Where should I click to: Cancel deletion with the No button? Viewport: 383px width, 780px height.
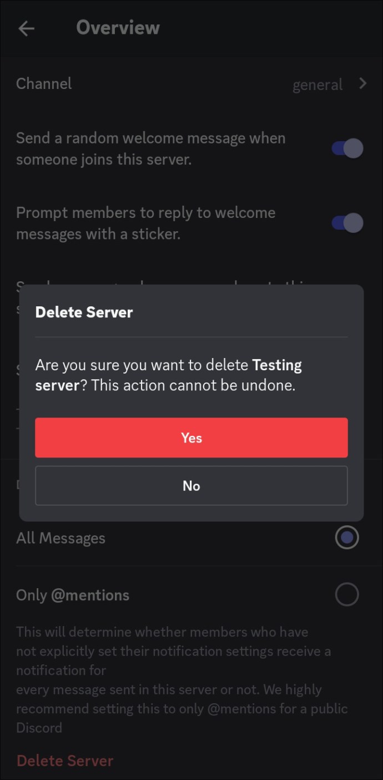pos(191,486)
